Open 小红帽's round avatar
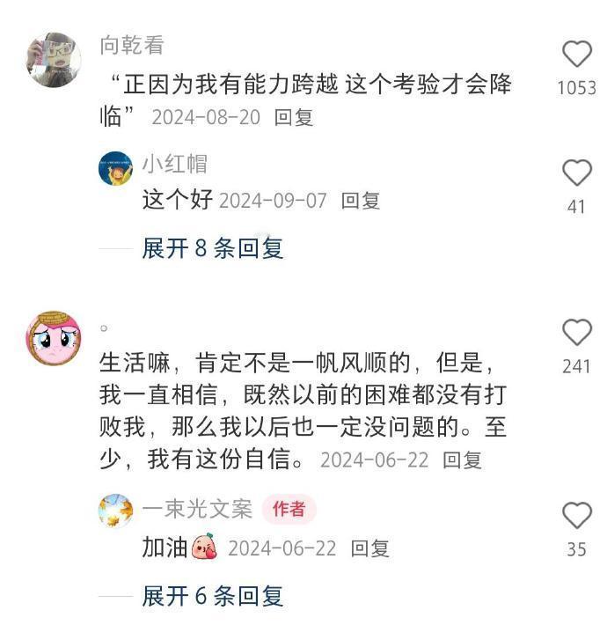This screenshot has width=607, height=625. pyautogui.click(x=115, y=169)
